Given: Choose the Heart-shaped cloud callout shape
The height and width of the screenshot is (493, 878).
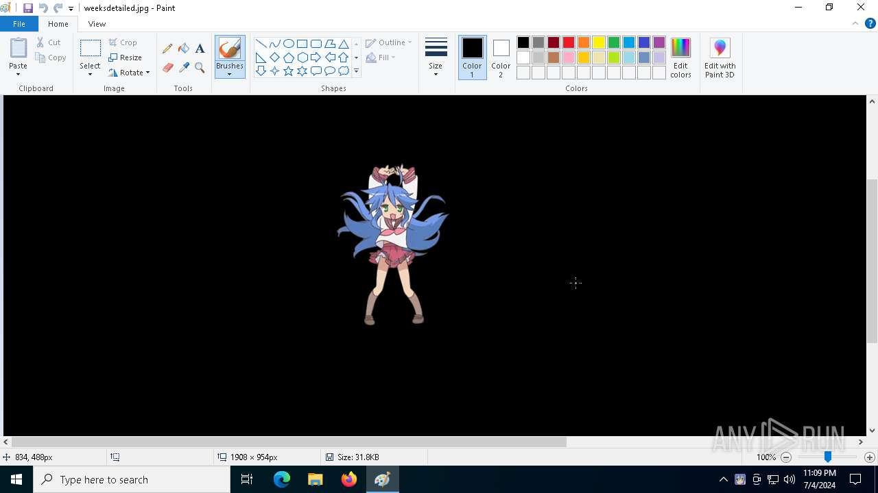Looking at the screenshot, I should (x=344, y=71).
